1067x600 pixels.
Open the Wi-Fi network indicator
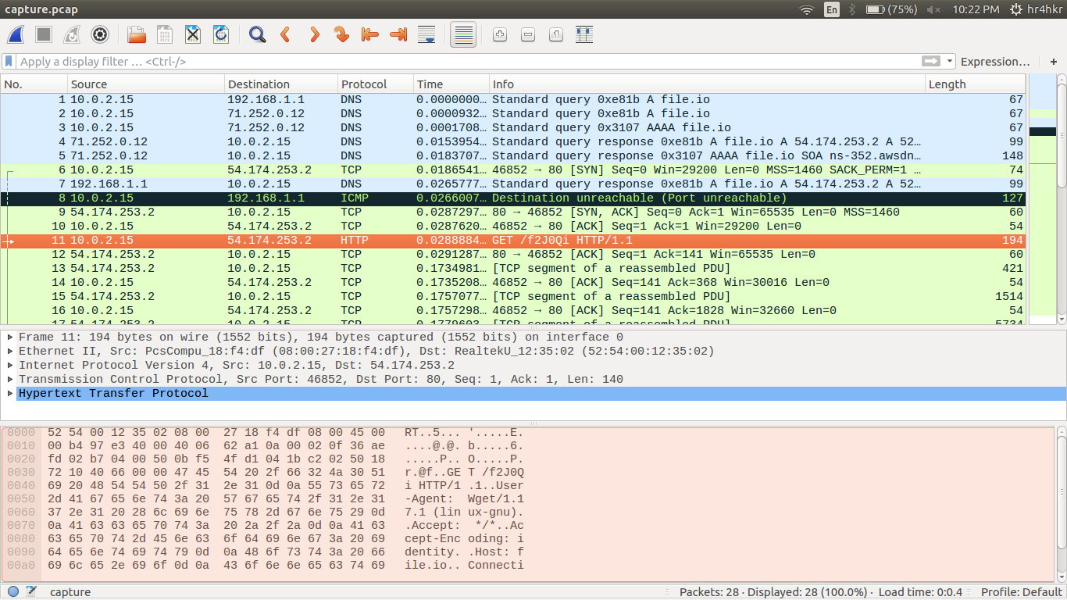pos(807,9)
